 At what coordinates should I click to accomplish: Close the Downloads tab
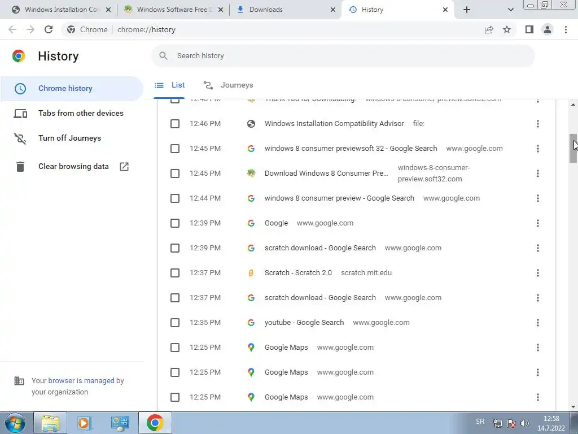click(333, 10)
